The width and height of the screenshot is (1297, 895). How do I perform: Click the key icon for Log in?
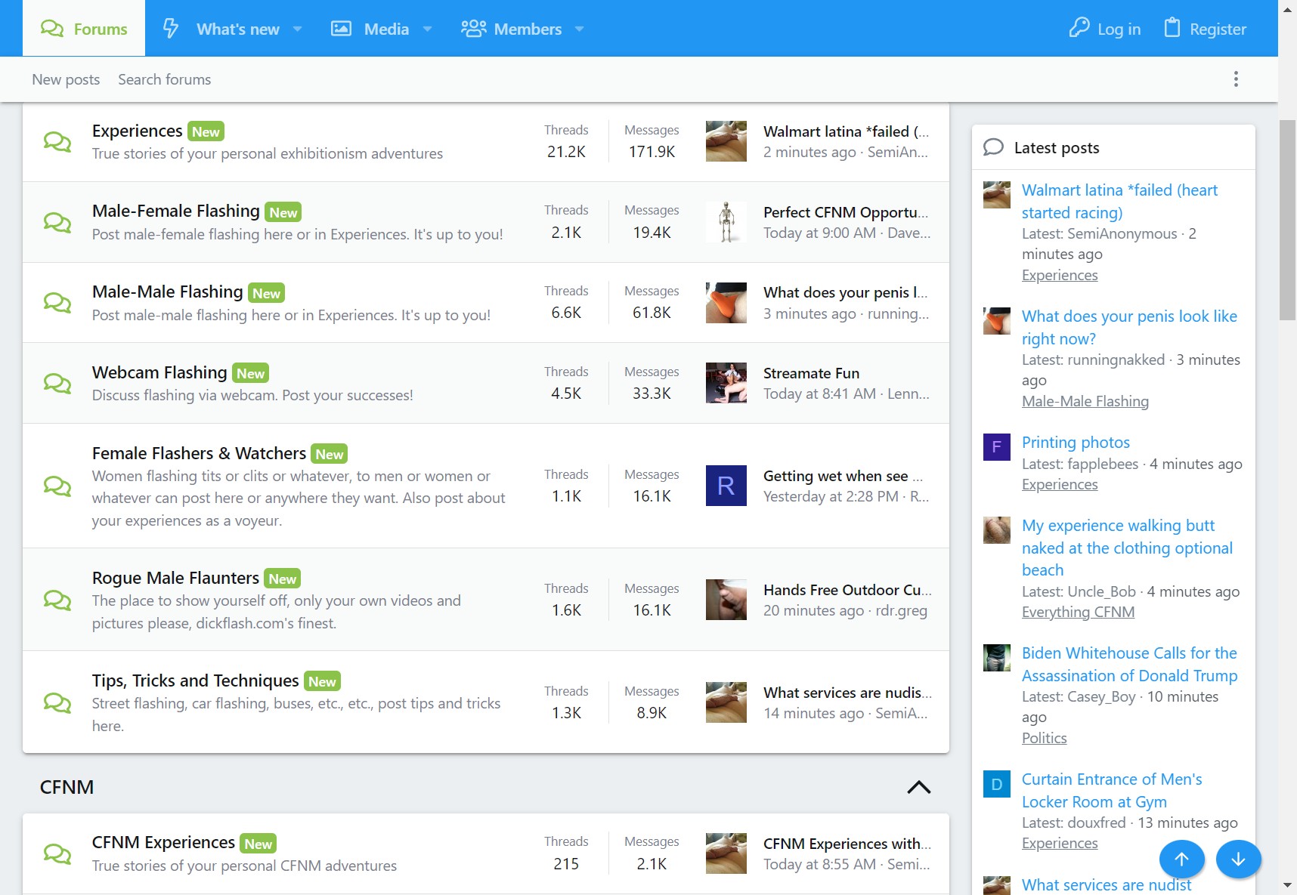(1079, 29)
